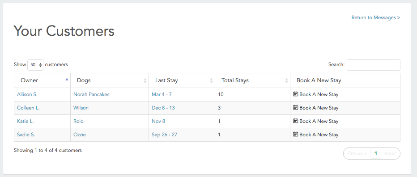Open Sadie S. owner profile
Image resolution: width=417 pixels, height=177 pixels.
[x=26, y=135]
